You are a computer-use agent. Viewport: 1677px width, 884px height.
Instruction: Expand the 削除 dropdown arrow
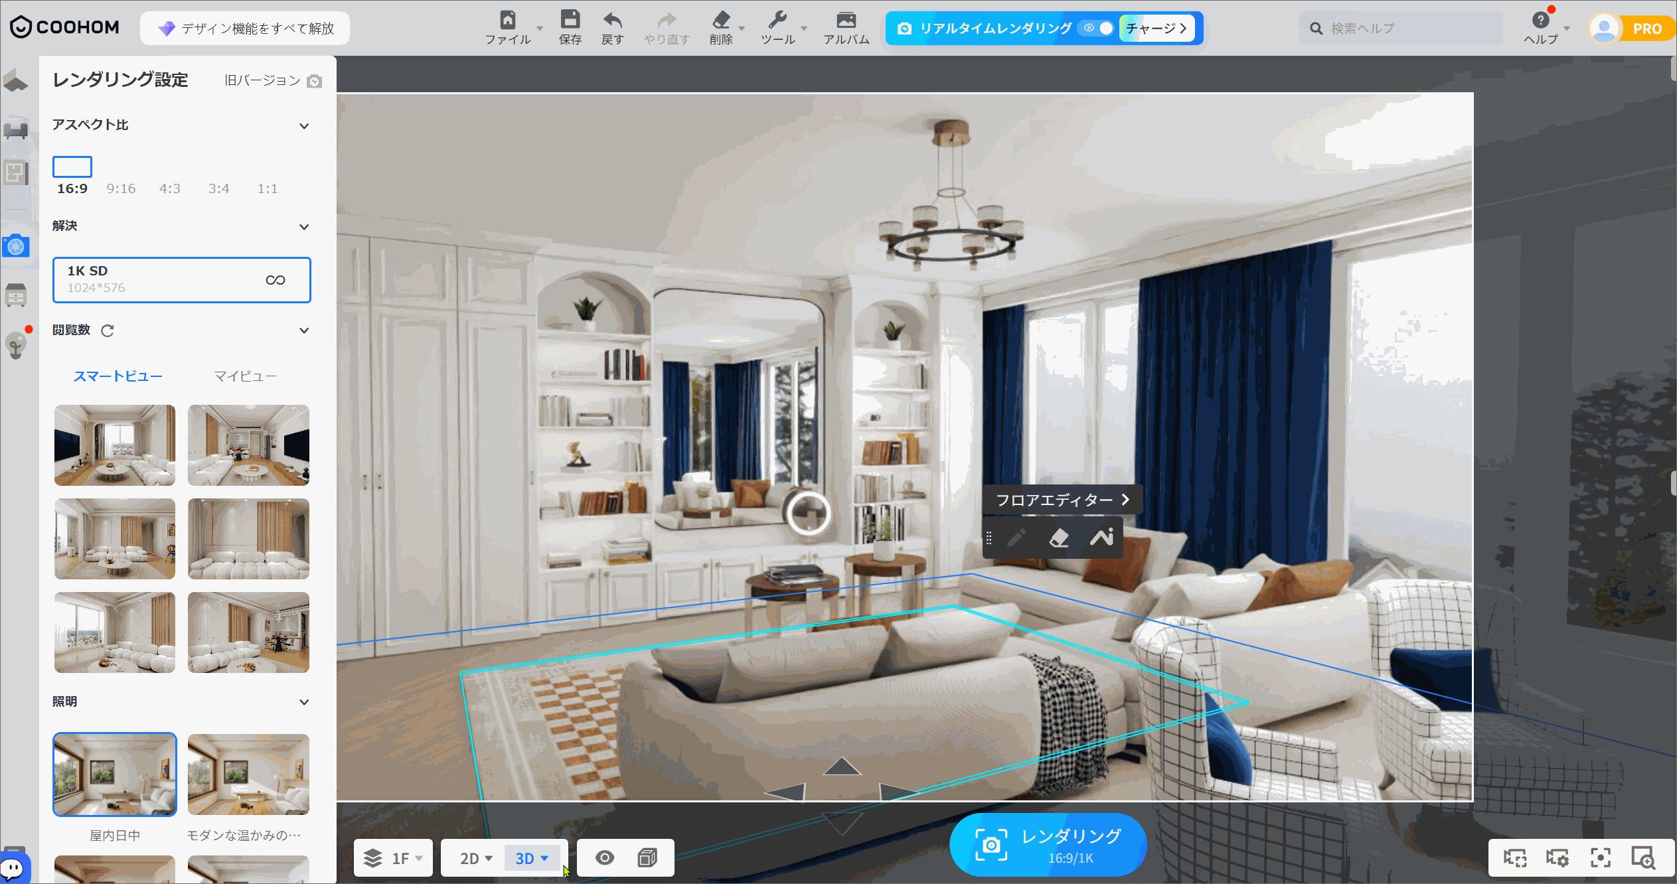pyautogui.click(x=742, y=29)
